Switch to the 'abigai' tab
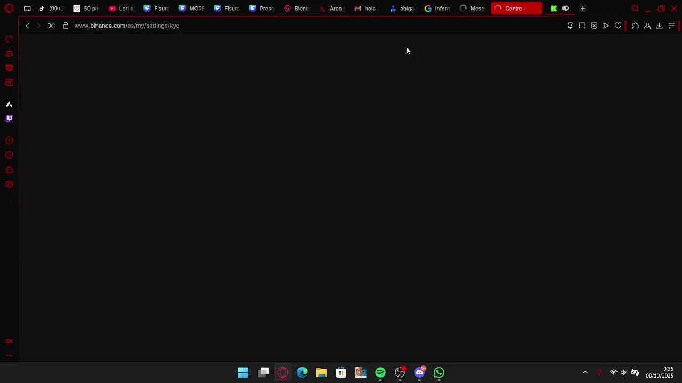 pos(402,9)
